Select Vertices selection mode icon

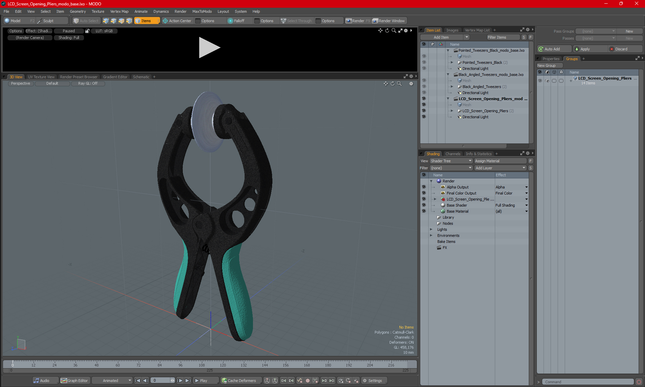106,21
